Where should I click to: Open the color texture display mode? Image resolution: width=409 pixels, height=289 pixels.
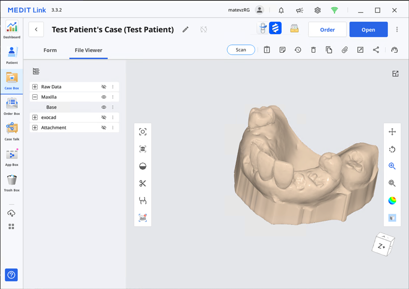392,200
